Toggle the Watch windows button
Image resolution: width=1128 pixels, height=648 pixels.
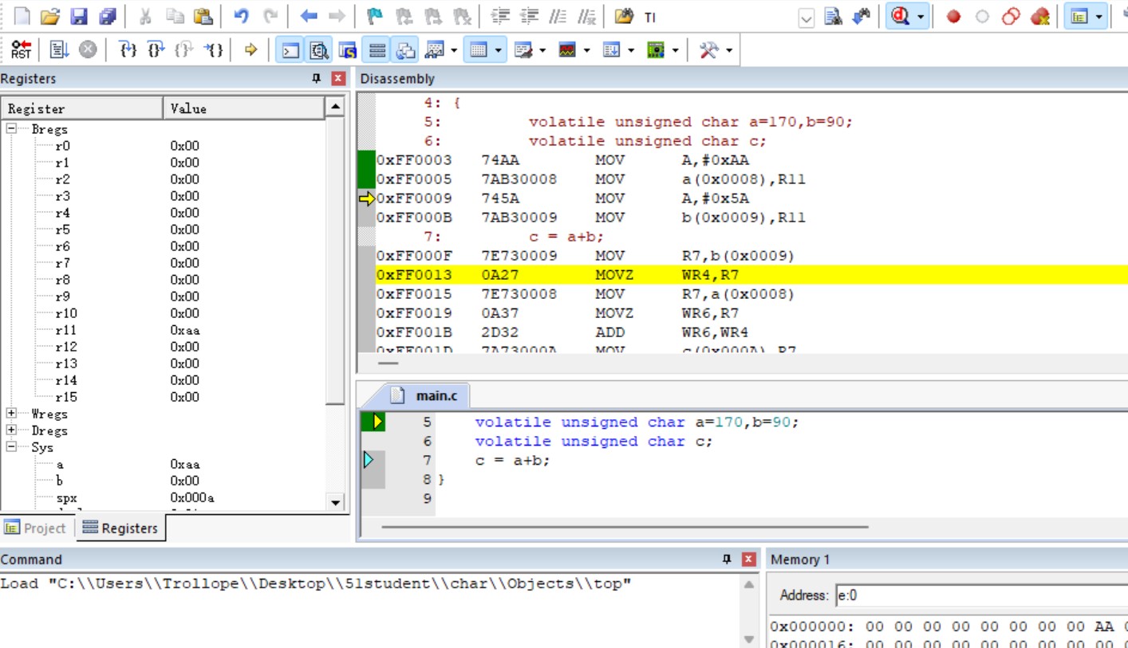click(435, 50)
